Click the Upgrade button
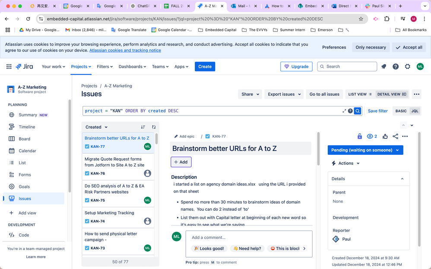This screenshot has height=269, width=431. 296,66
